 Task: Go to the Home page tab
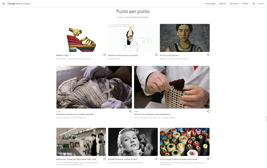[x=210, y=4]
